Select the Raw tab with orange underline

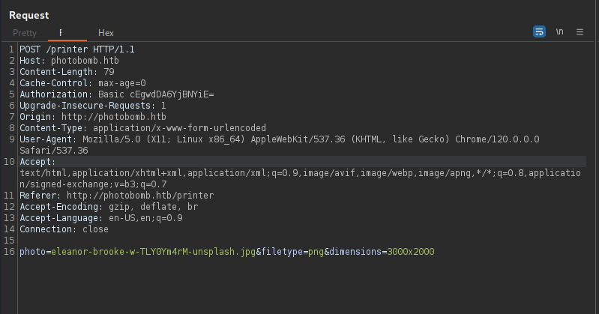(x=67, y=33)
